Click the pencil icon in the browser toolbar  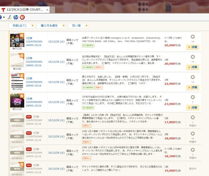click(x=10, y=17)
